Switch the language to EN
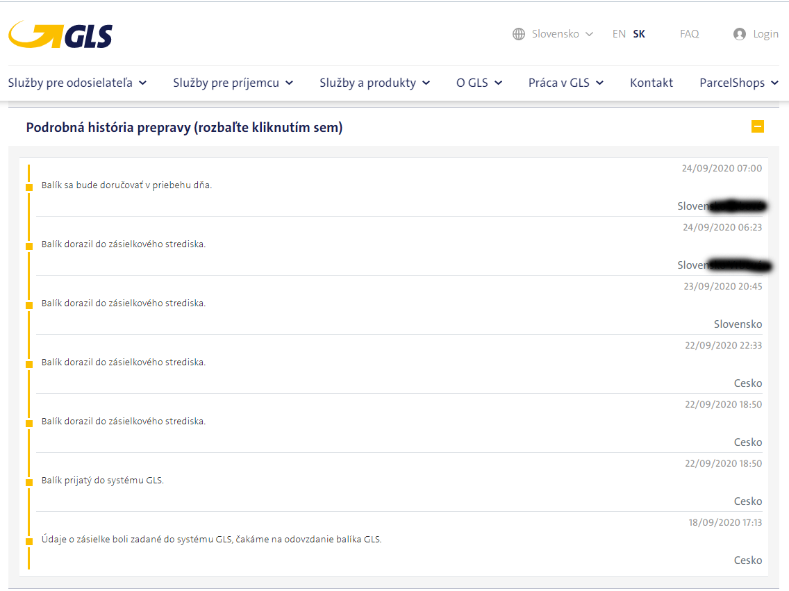789x591 pixels. click(619, 34)
